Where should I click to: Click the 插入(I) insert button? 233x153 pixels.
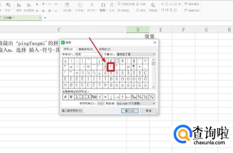pos(130,111)
